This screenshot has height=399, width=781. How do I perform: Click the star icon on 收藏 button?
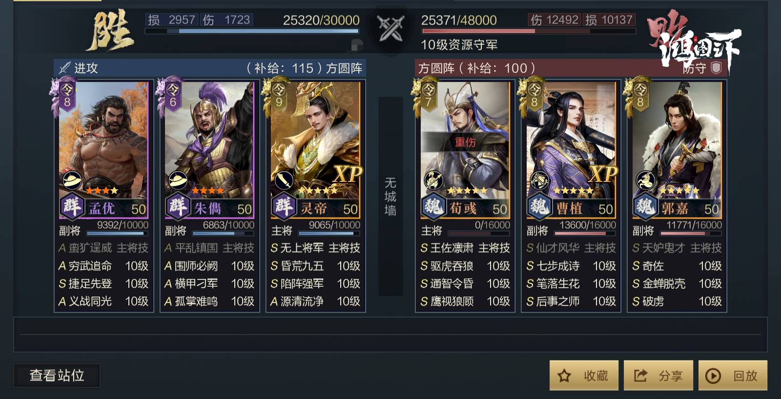click(x=564, y=376)
